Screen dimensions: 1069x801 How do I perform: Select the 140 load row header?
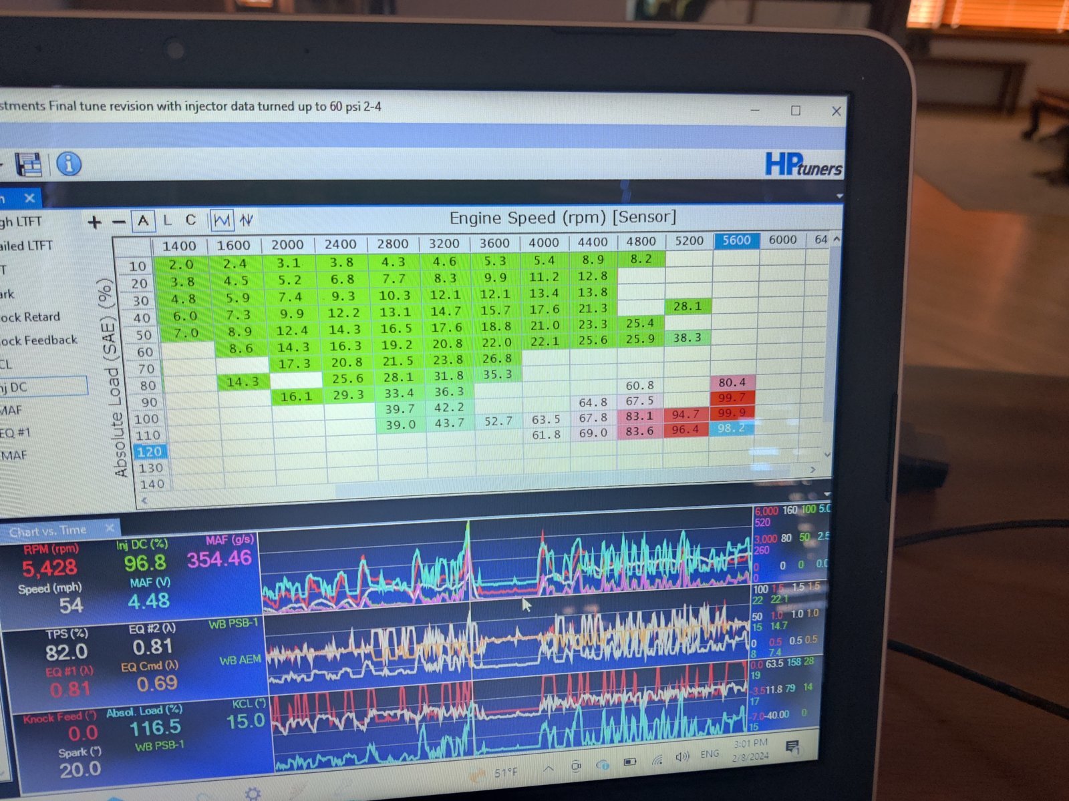[x=152, y=485]
